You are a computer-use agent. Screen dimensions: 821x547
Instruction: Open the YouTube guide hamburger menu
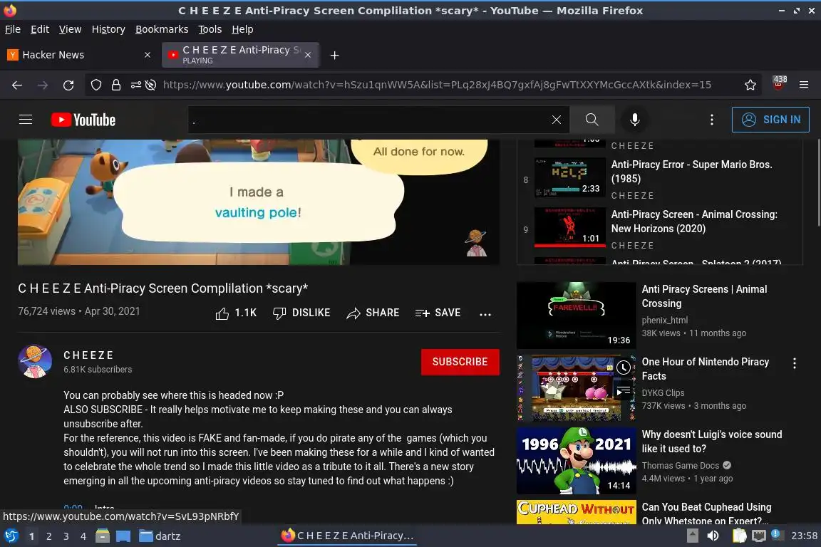coord(26,120)
